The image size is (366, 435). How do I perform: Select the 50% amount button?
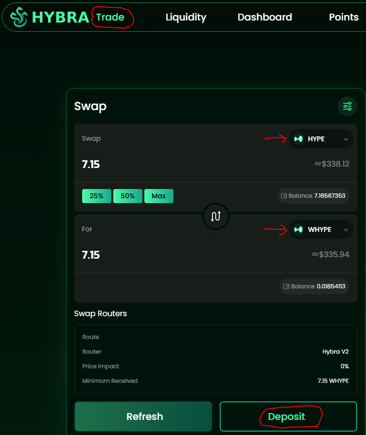(x=128, y=196)
